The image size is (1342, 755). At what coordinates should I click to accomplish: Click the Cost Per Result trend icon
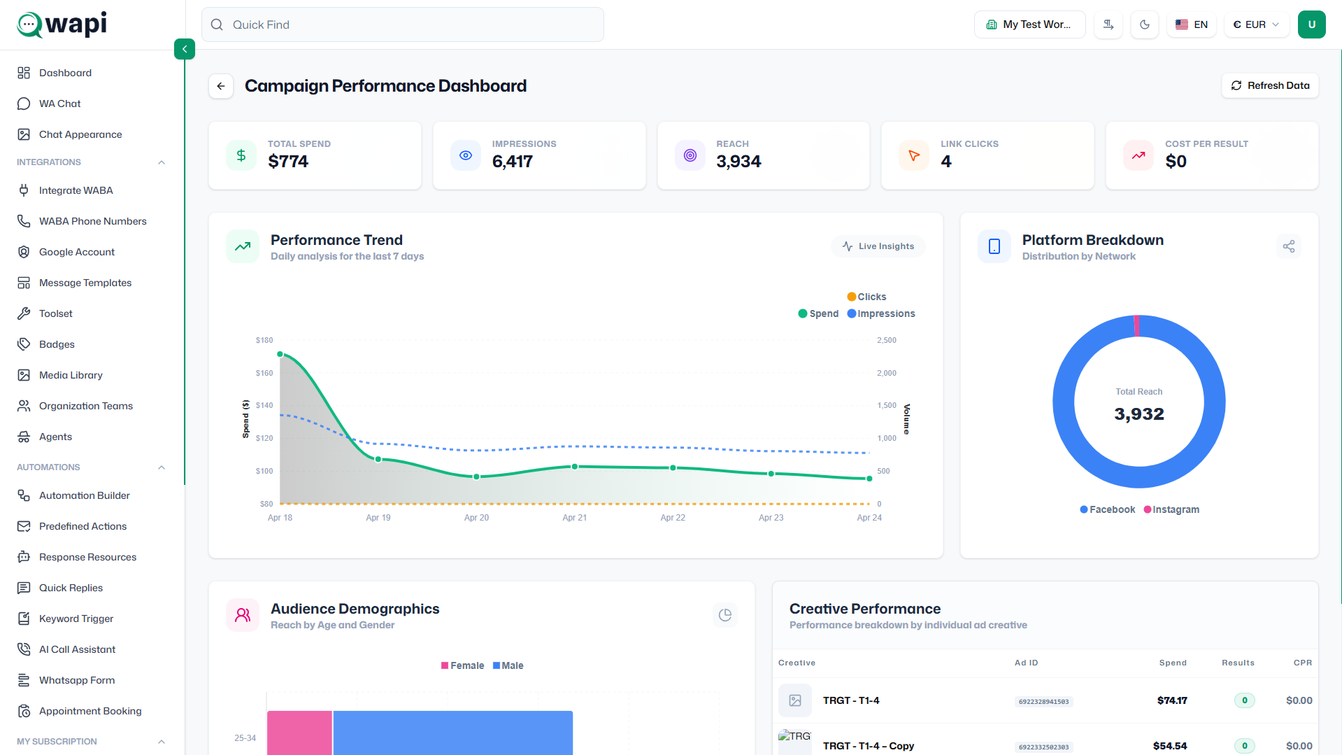pyautogui.click(x=1138, y=155)
